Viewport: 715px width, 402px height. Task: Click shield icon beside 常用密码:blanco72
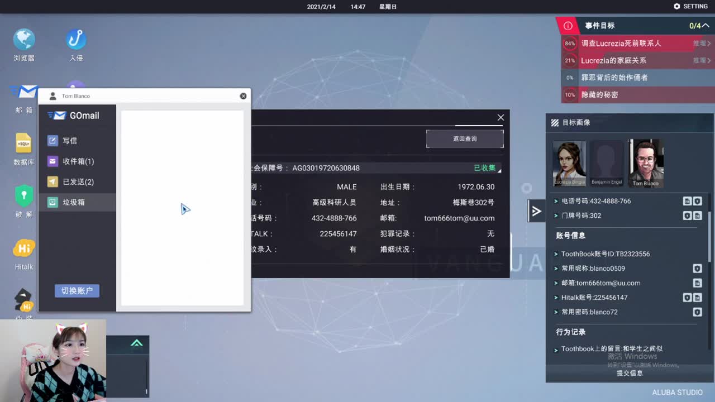coord(697,312)
